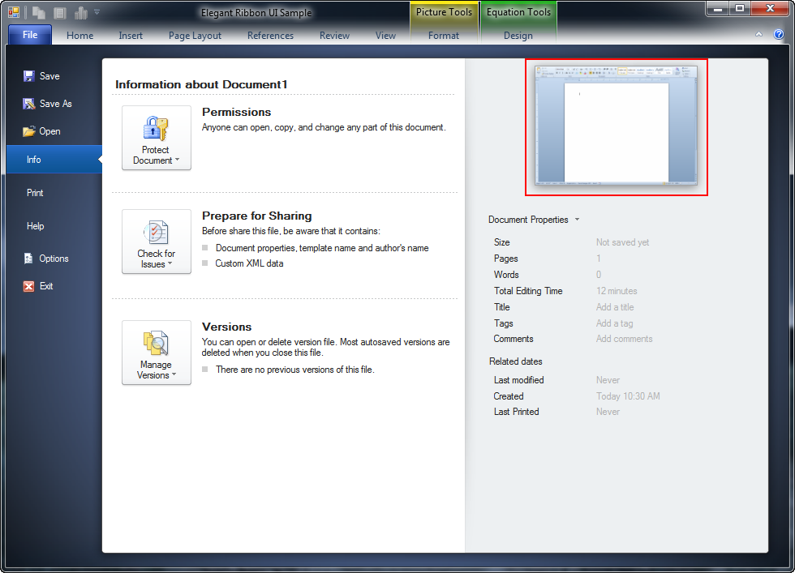
Task: Open the File tab
Action: click(x=30, y=35)
